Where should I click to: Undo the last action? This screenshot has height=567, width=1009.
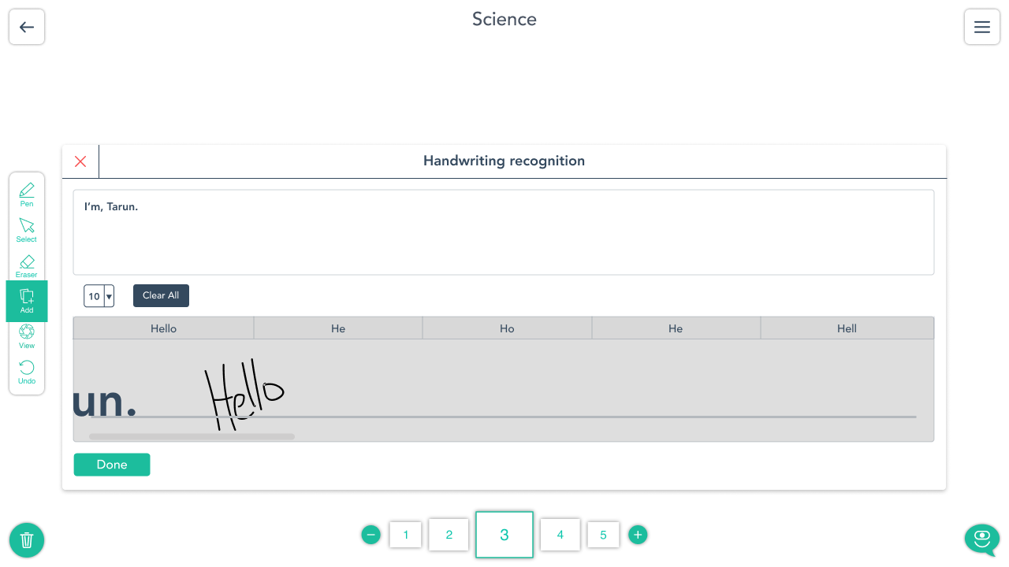[27, 372]
